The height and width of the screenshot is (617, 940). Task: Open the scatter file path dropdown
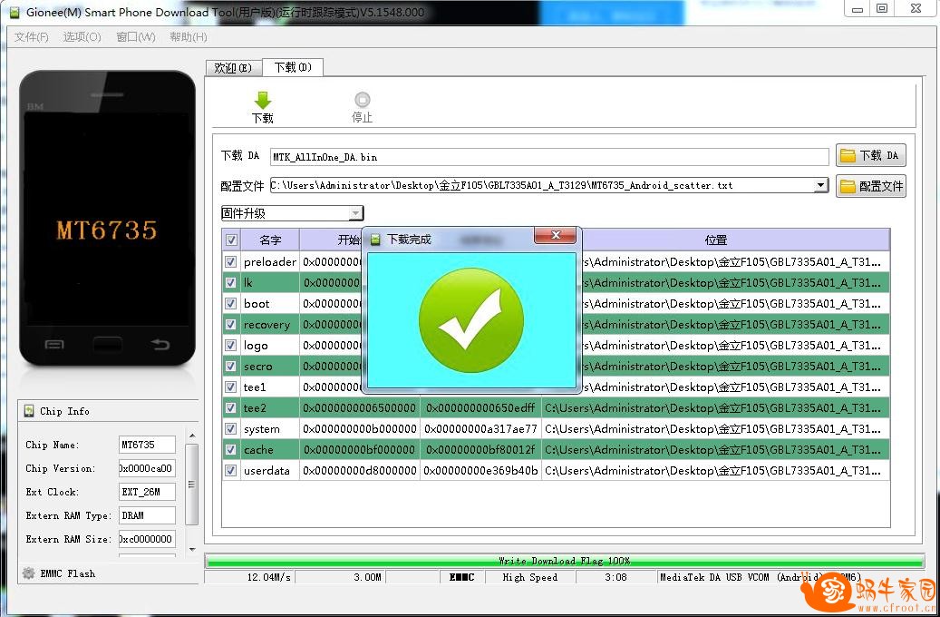coord(820,185)
